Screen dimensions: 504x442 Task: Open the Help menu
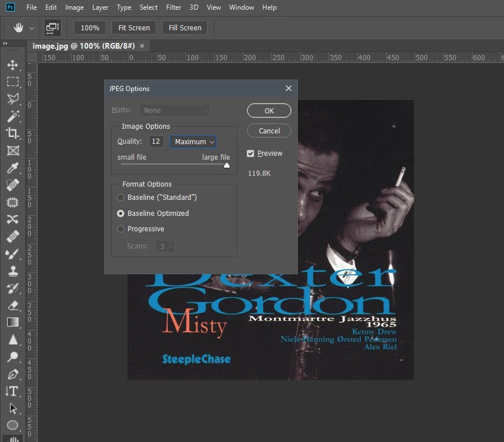pos(269,7)
